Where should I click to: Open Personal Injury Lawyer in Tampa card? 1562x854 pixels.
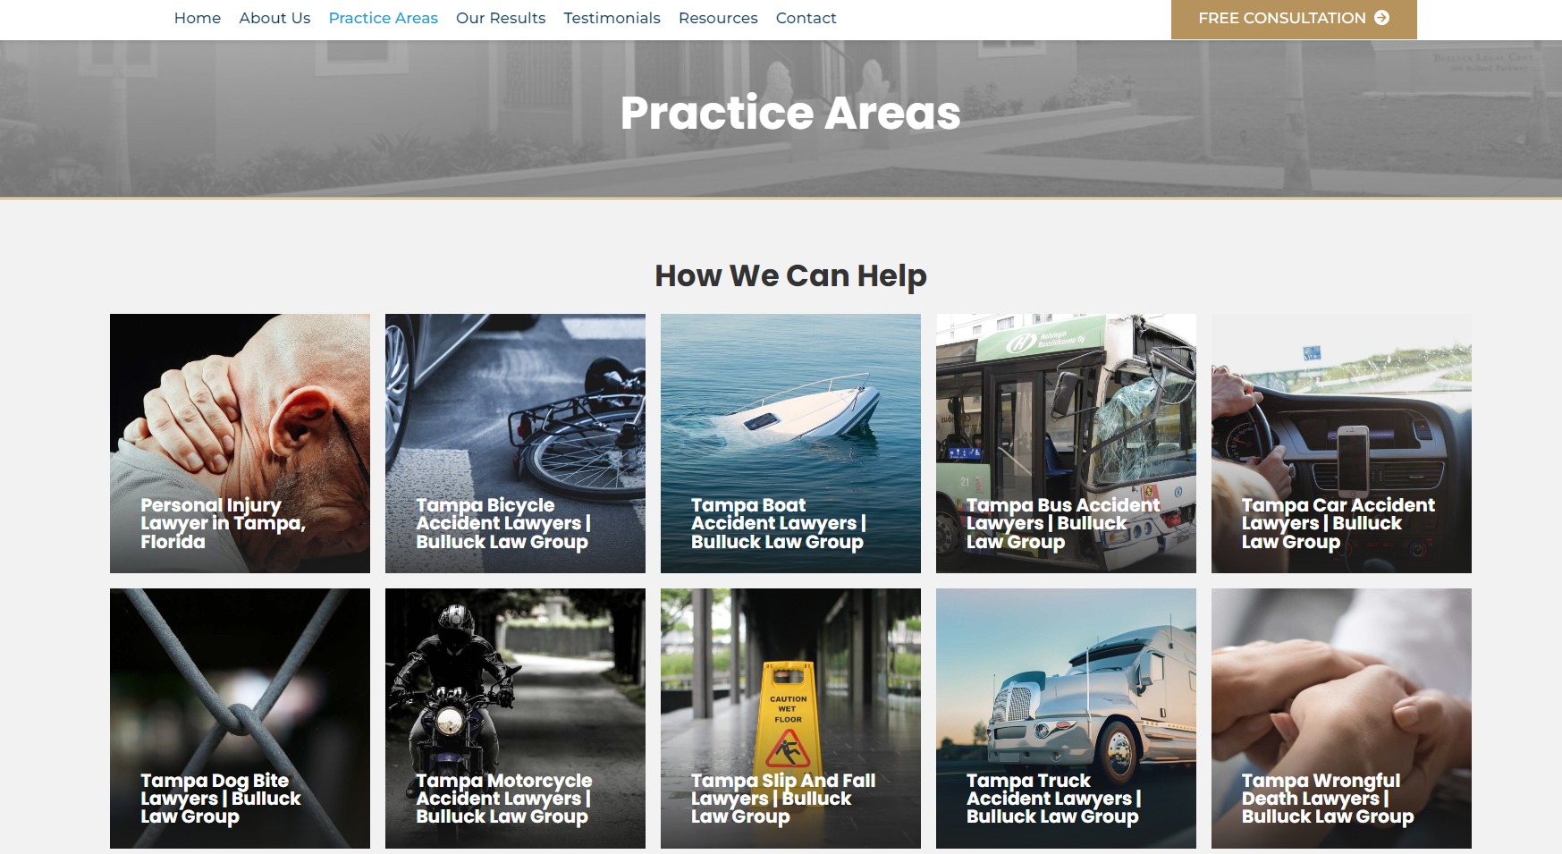pyautogui.click(x=240, y=444)
